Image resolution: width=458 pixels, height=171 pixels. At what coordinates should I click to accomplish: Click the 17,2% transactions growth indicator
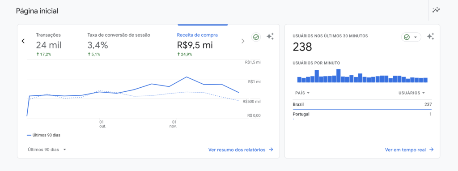(x=43, y=54)
